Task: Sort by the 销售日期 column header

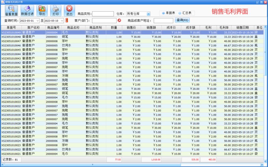Action: (x=243, y=28)
